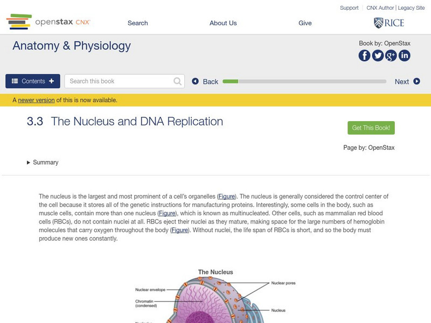This screenshot has height=323, width=431.
Task: Open the Search menu item
Action: tap(137, 23)
